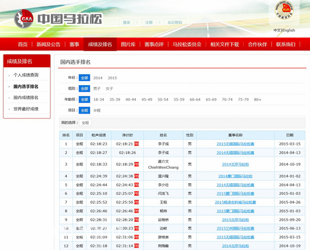This screenshot has height=250, width=310.
Task: Select 全部 in the 年龄段 filter
Action: (x=85, y=100)
